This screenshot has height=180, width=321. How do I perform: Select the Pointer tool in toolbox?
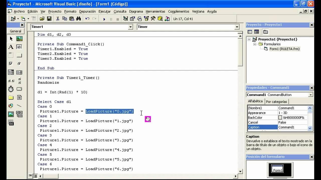tap(11, 38)
